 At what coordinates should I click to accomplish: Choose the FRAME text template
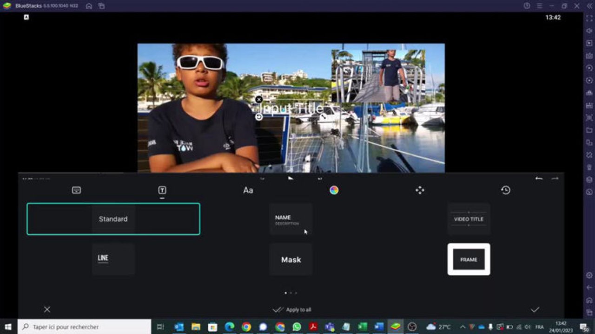pyautogui.click(x=469, y=259)
